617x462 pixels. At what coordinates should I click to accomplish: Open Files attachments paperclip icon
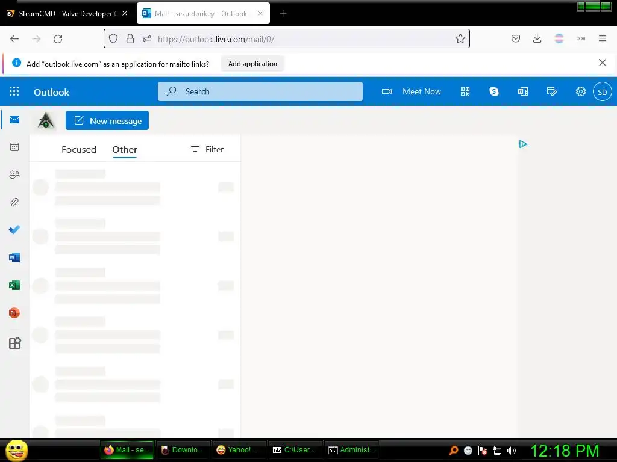[x=14, y=202]
